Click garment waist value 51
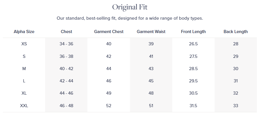Screen dimensions: 260x114 [x=151, y=106]
